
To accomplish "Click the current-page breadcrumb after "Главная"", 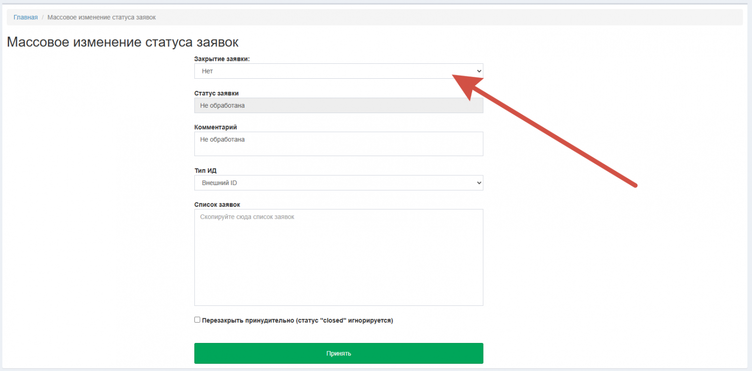I will pyautogui.click(x=102, y=17).
